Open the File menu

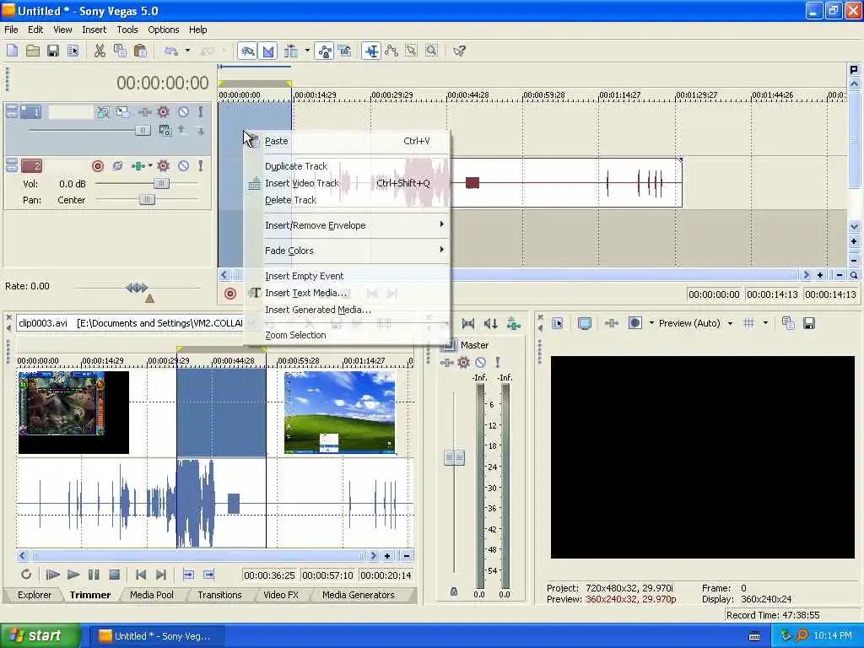pos(11,30)
